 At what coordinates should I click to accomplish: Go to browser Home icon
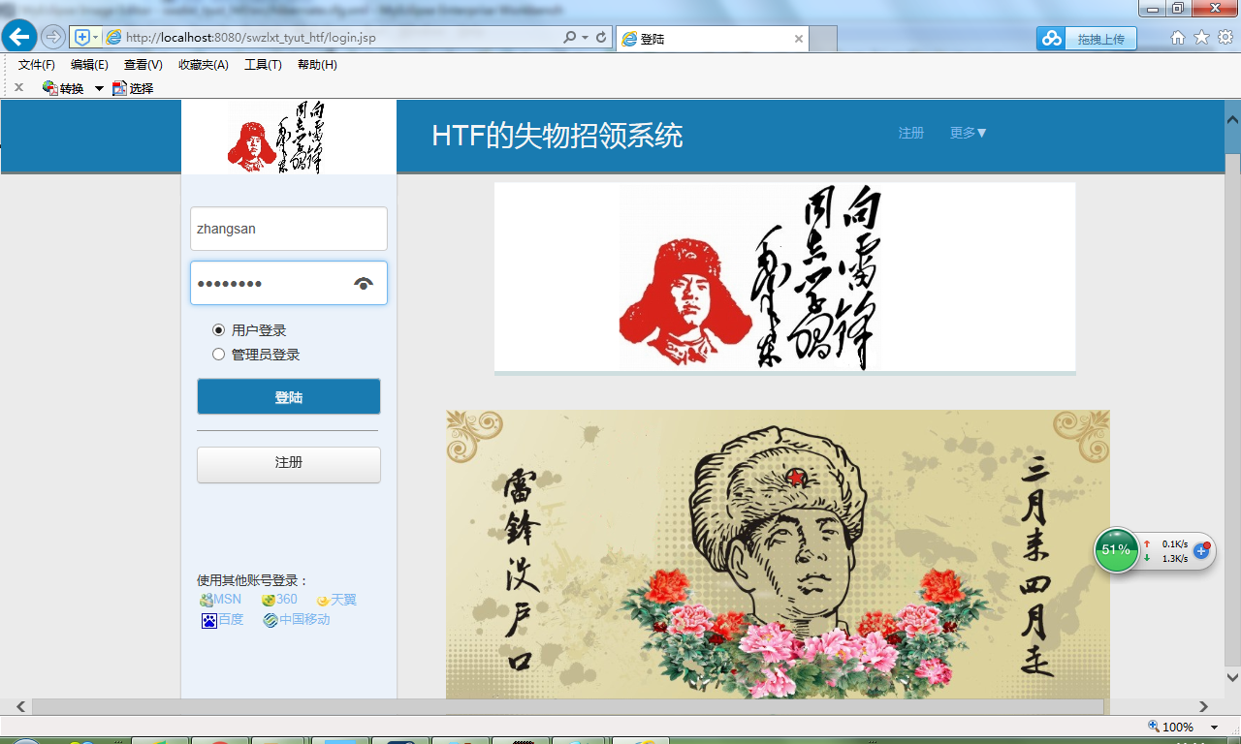click(x=1178, y=38)
